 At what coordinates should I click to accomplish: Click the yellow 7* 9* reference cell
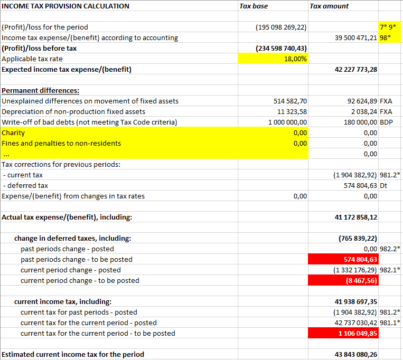point(390,27)
